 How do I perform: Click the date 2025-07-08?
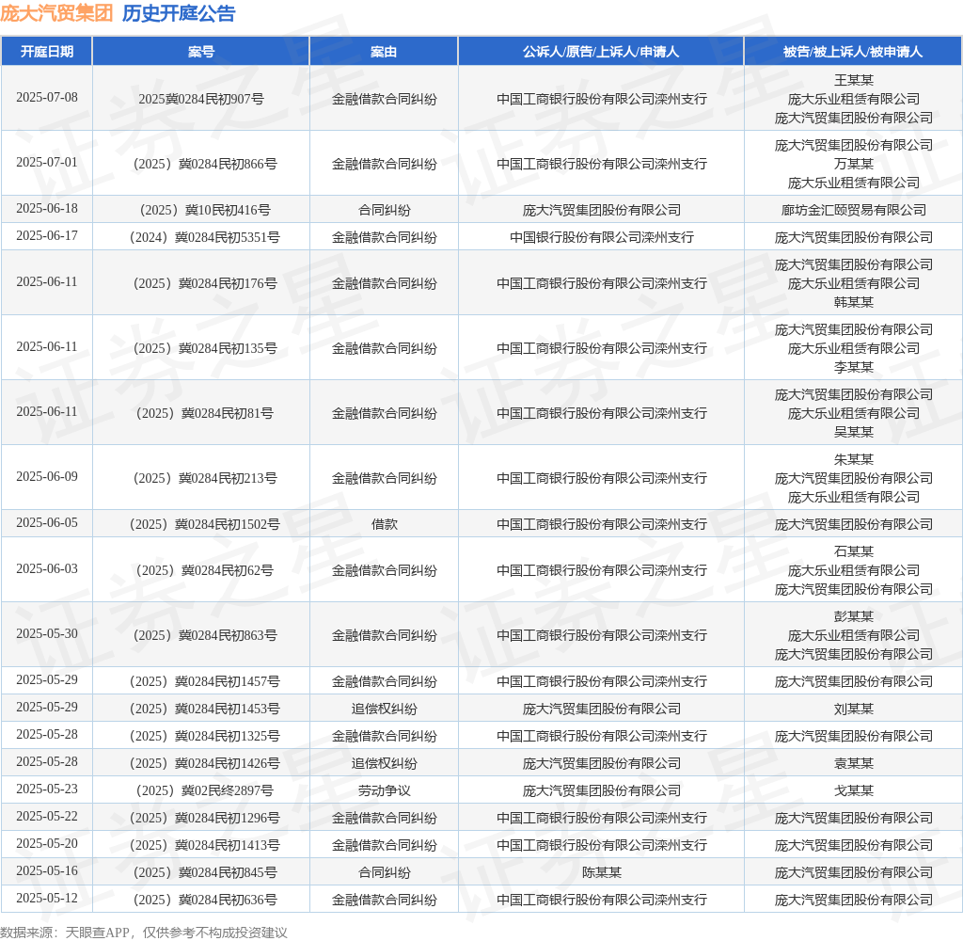(x=47, y=98)
